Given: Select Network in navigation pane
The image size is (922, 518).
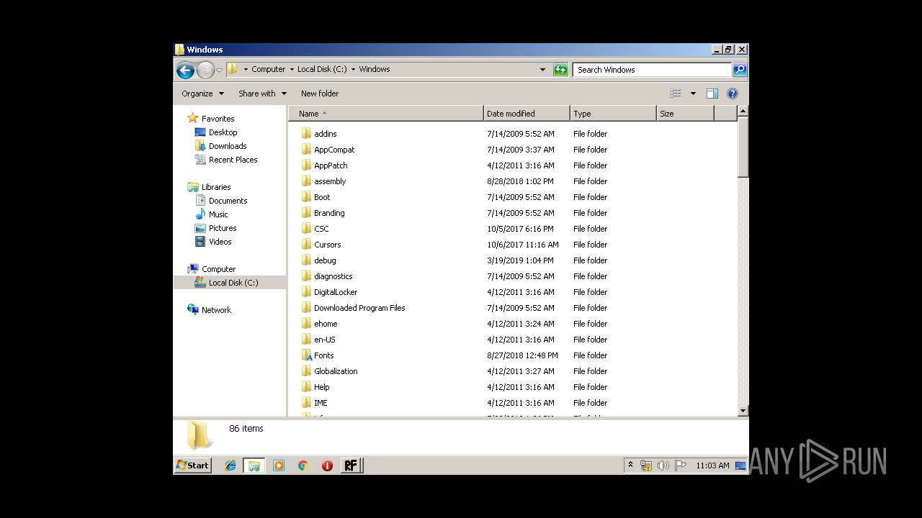Looking at the screenshot, I should [216, 310].
